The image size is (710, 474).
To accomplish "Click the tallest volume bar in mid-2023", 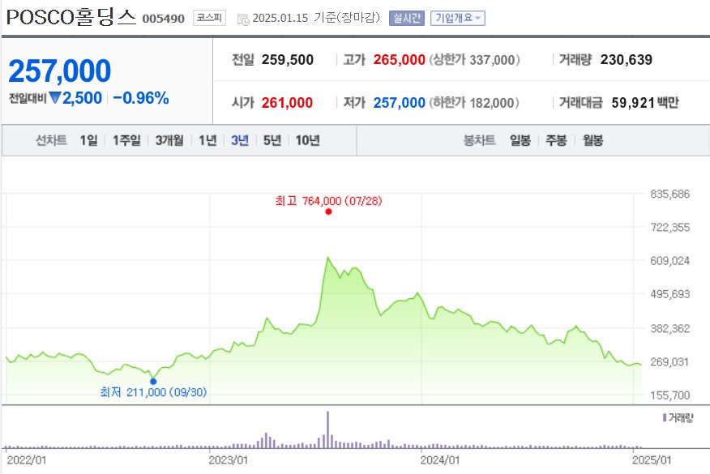I will (327, 429).
